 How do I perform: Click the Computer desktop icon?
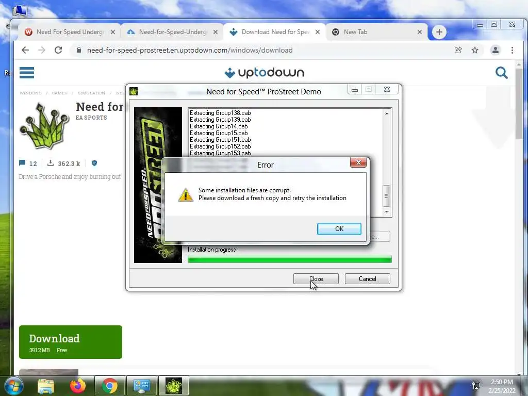20,10
